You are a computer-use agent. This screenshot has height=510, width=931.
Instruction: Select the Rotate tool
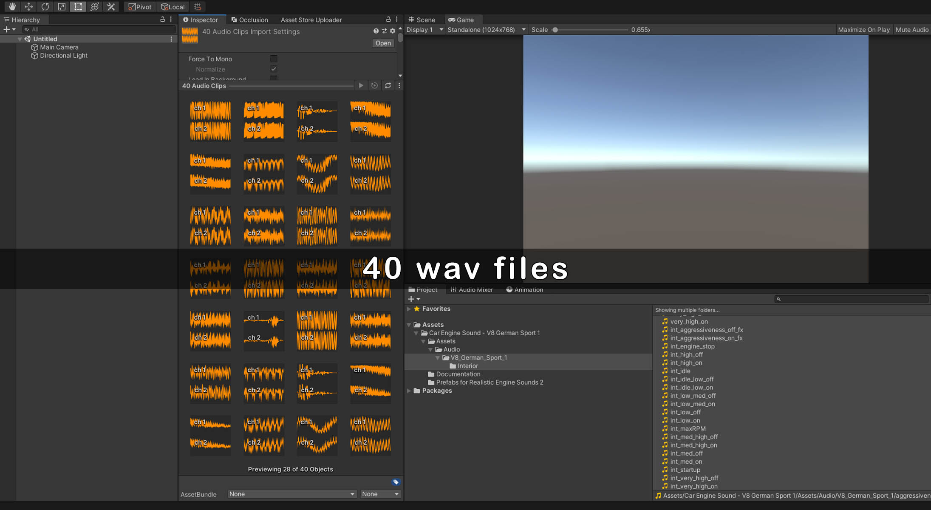45,6
